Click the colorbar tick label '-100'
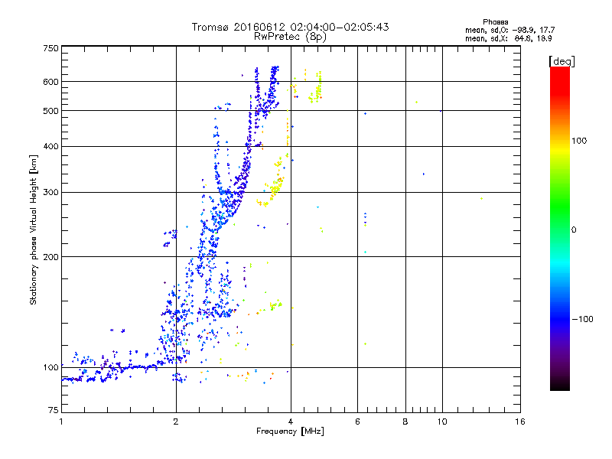Viewport: 612px width, 459px height. [582, 319]
